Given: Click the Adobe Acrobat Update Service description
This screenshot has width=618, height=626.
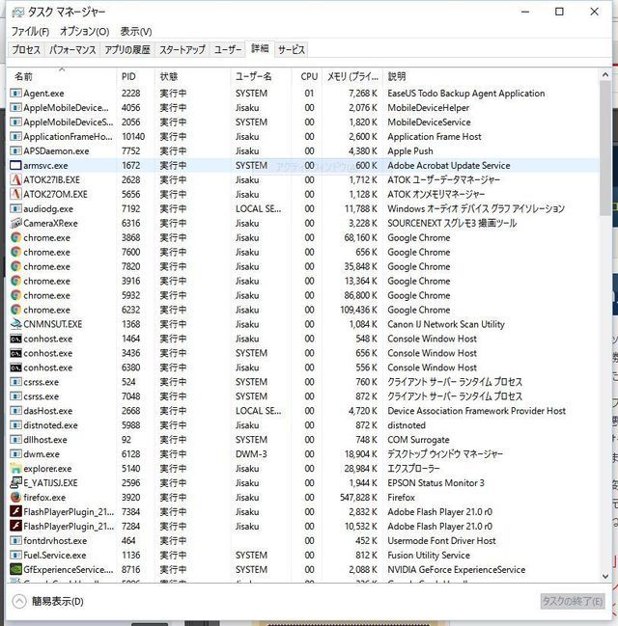Looking at the screenshot, I should tap(449, 165).
